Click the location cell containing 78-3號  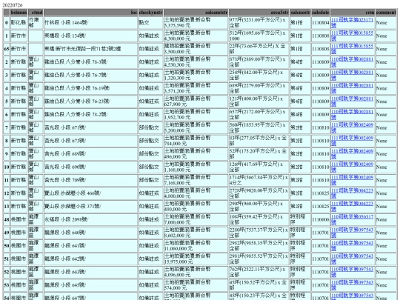click(x=91, y=62)
